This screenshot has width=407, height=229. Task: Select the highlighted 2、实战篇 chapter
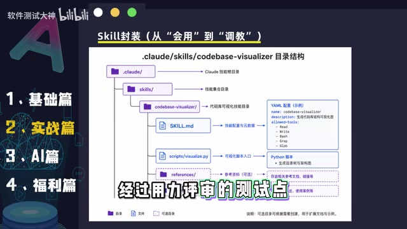coord(40,128)
